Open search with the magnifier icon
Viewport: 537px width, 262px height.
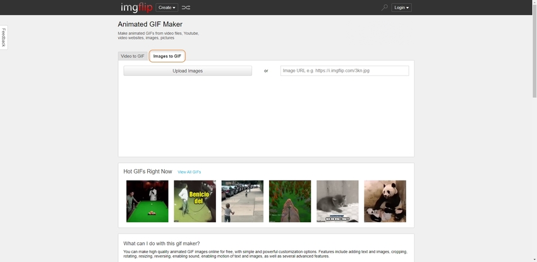pyautogui.click(x=384, y=8)
